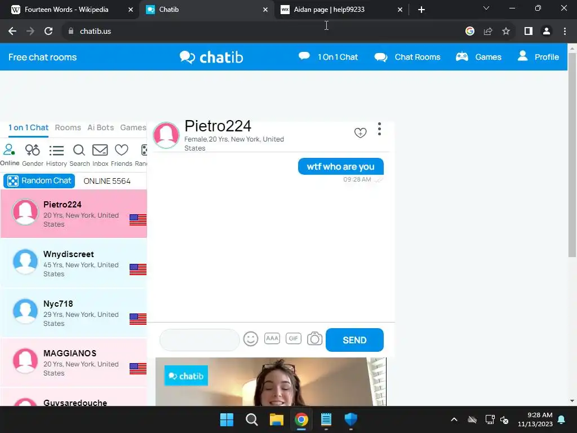Click the wtf who are you message
577x433 pixels.
pos(341,166)
